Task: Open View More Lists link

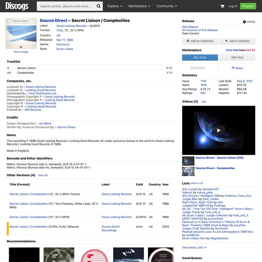Action: click(x=194, y=248)
